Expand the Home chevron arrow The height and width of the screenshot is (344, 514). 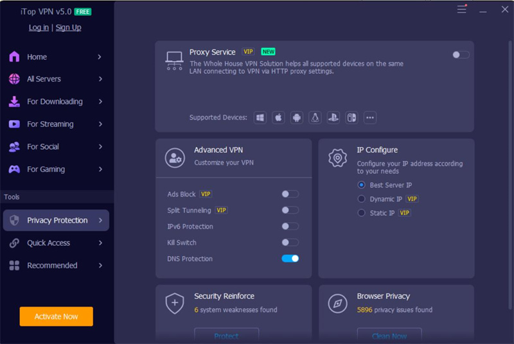pos(100,57)
